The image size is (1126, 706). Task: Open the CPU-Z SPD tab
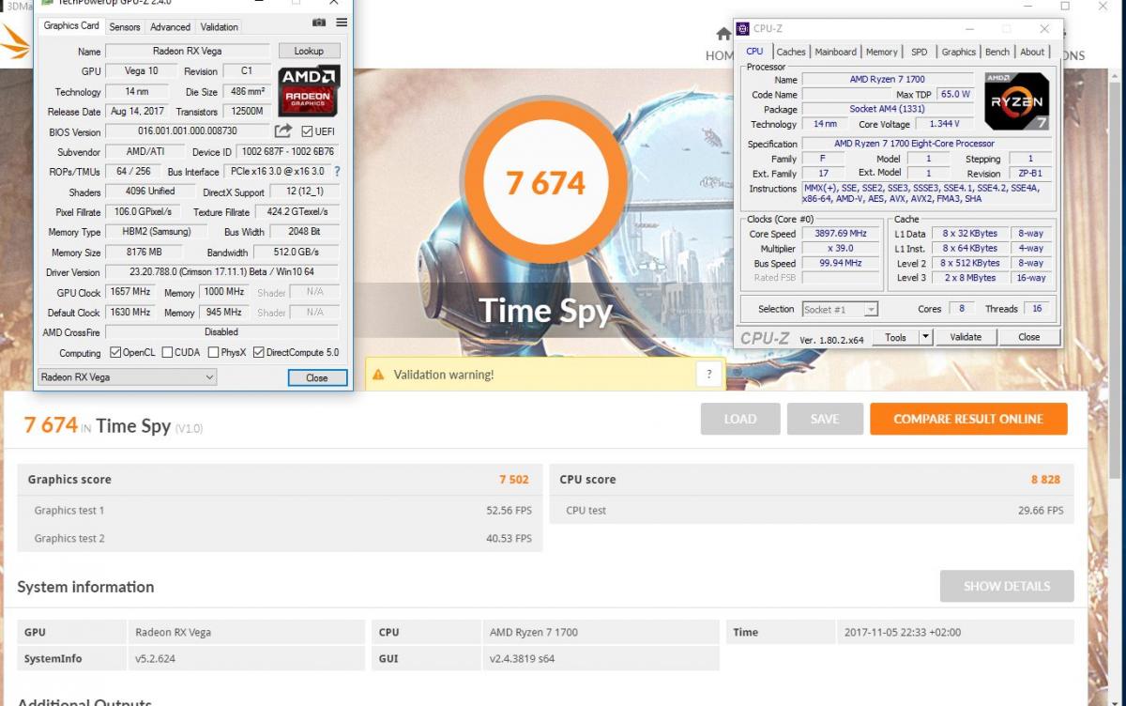920,52
